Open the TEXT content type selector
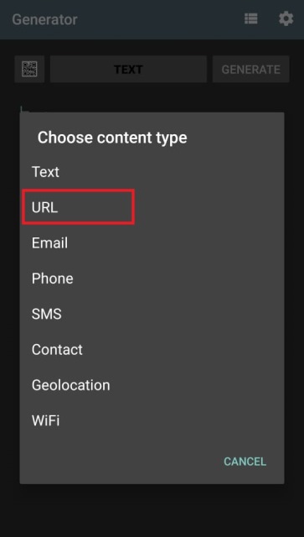304x537 pixels. click(128, 69)
